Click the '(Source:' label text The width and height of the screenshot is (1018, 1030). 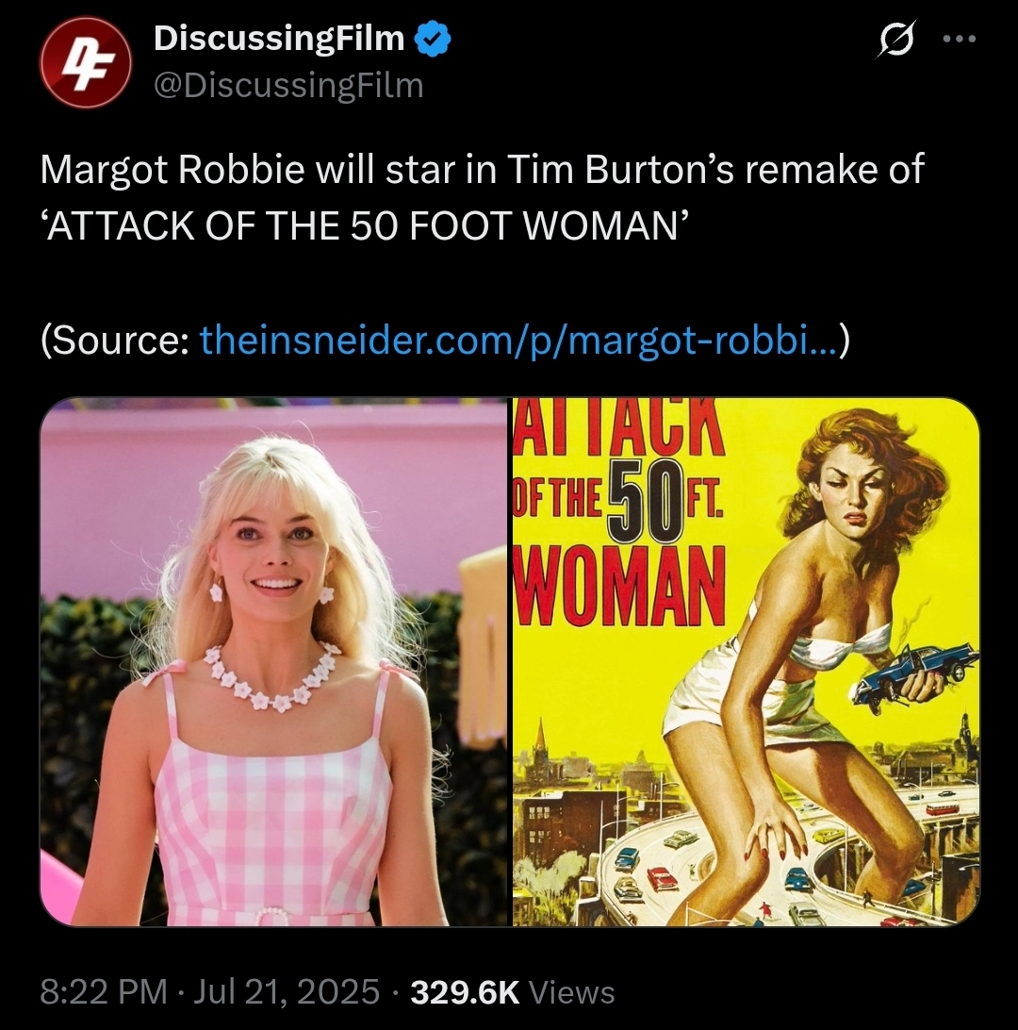[x=115, y=341]
